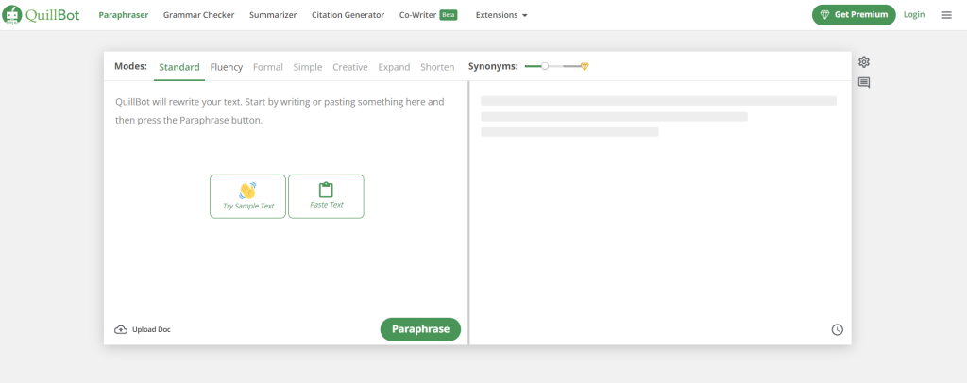
Task: Open the Summarizer tool
Action: click(273, 15)
